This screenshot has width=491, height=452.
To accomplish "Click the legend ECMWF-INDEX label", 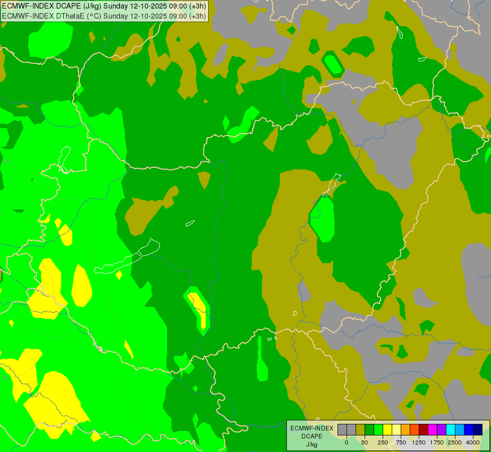I will pos(312,428).
